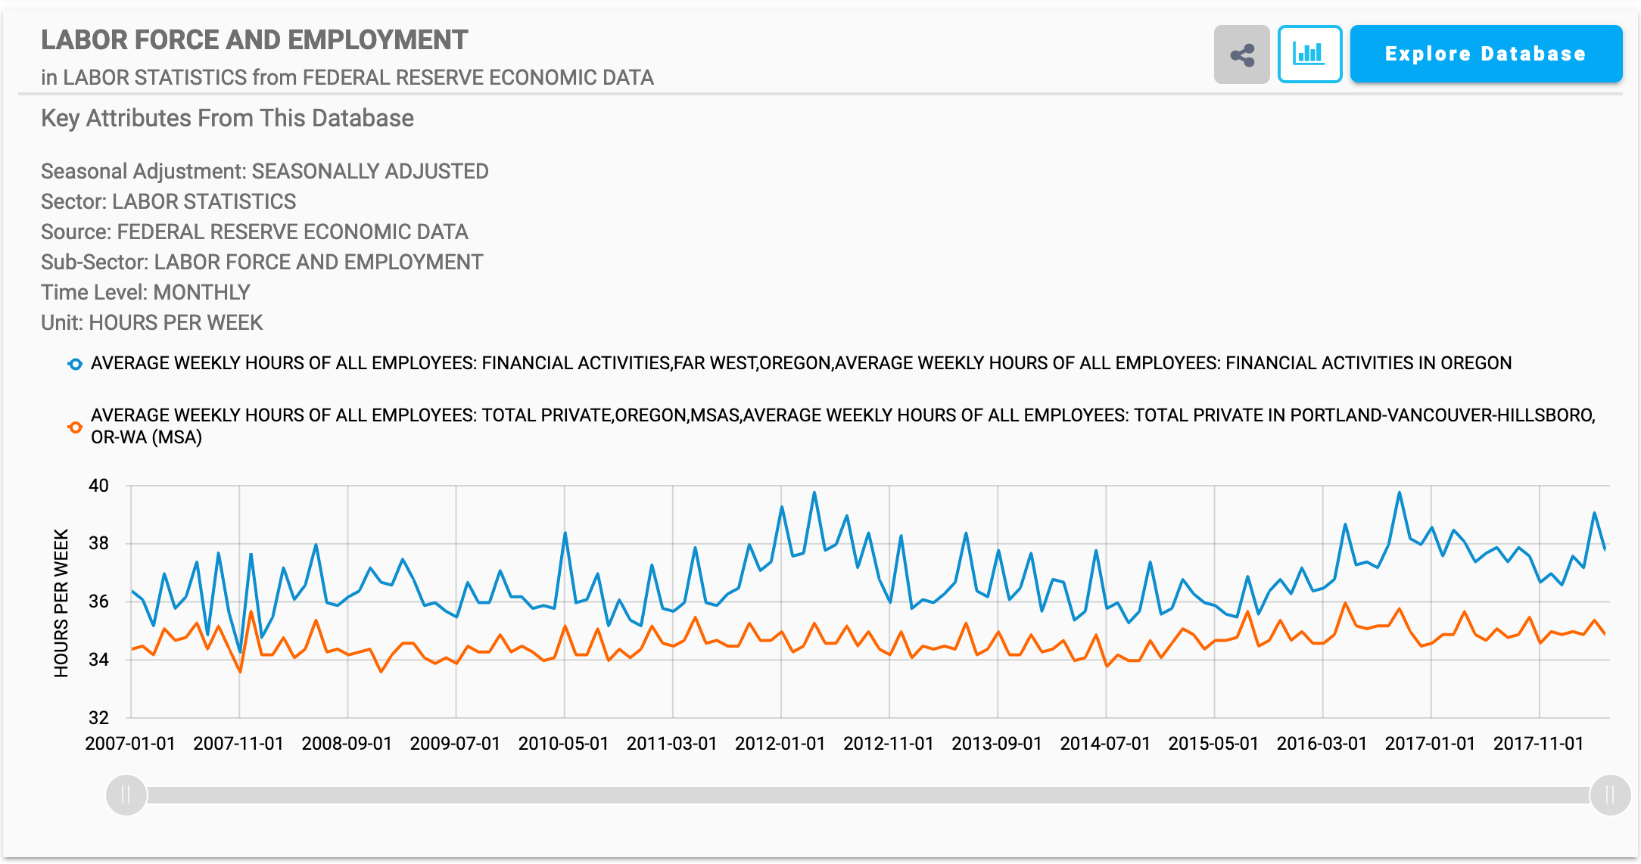Click the blue line's highest peak in early 2012
1641x864 pixels.
pos(814,493)
